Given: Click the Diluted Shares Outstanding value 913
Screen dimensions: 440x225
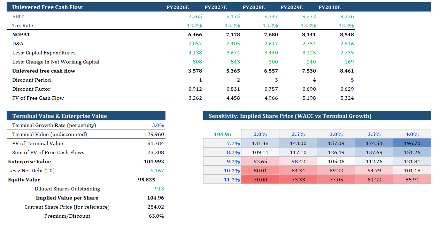Looking at the screenshot, I should pyautogui.click(x=159, y=189).
